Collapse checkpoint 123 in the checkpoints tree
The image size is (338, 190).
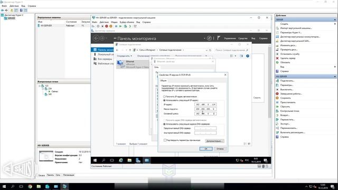(40, 85)
